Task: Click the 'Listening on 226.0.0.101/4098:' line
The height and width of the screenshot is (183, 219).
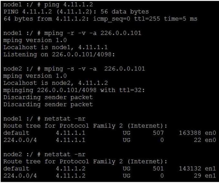Action: coord(59,55)
